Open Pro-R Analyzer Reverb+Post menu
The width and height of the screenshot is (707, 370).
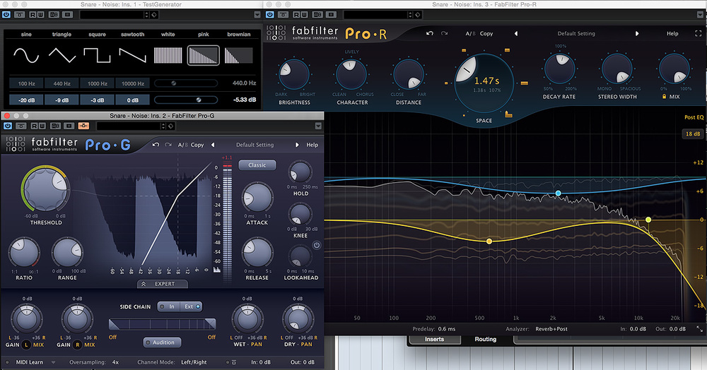click(x=551, y=328)
